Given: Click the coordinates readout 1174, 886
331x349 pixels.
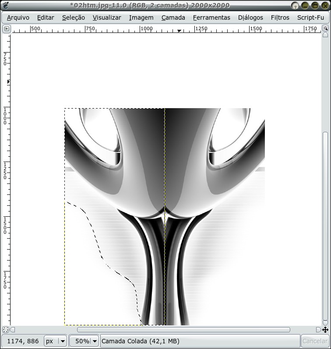Looking at the screenshot, I should 23,341.
